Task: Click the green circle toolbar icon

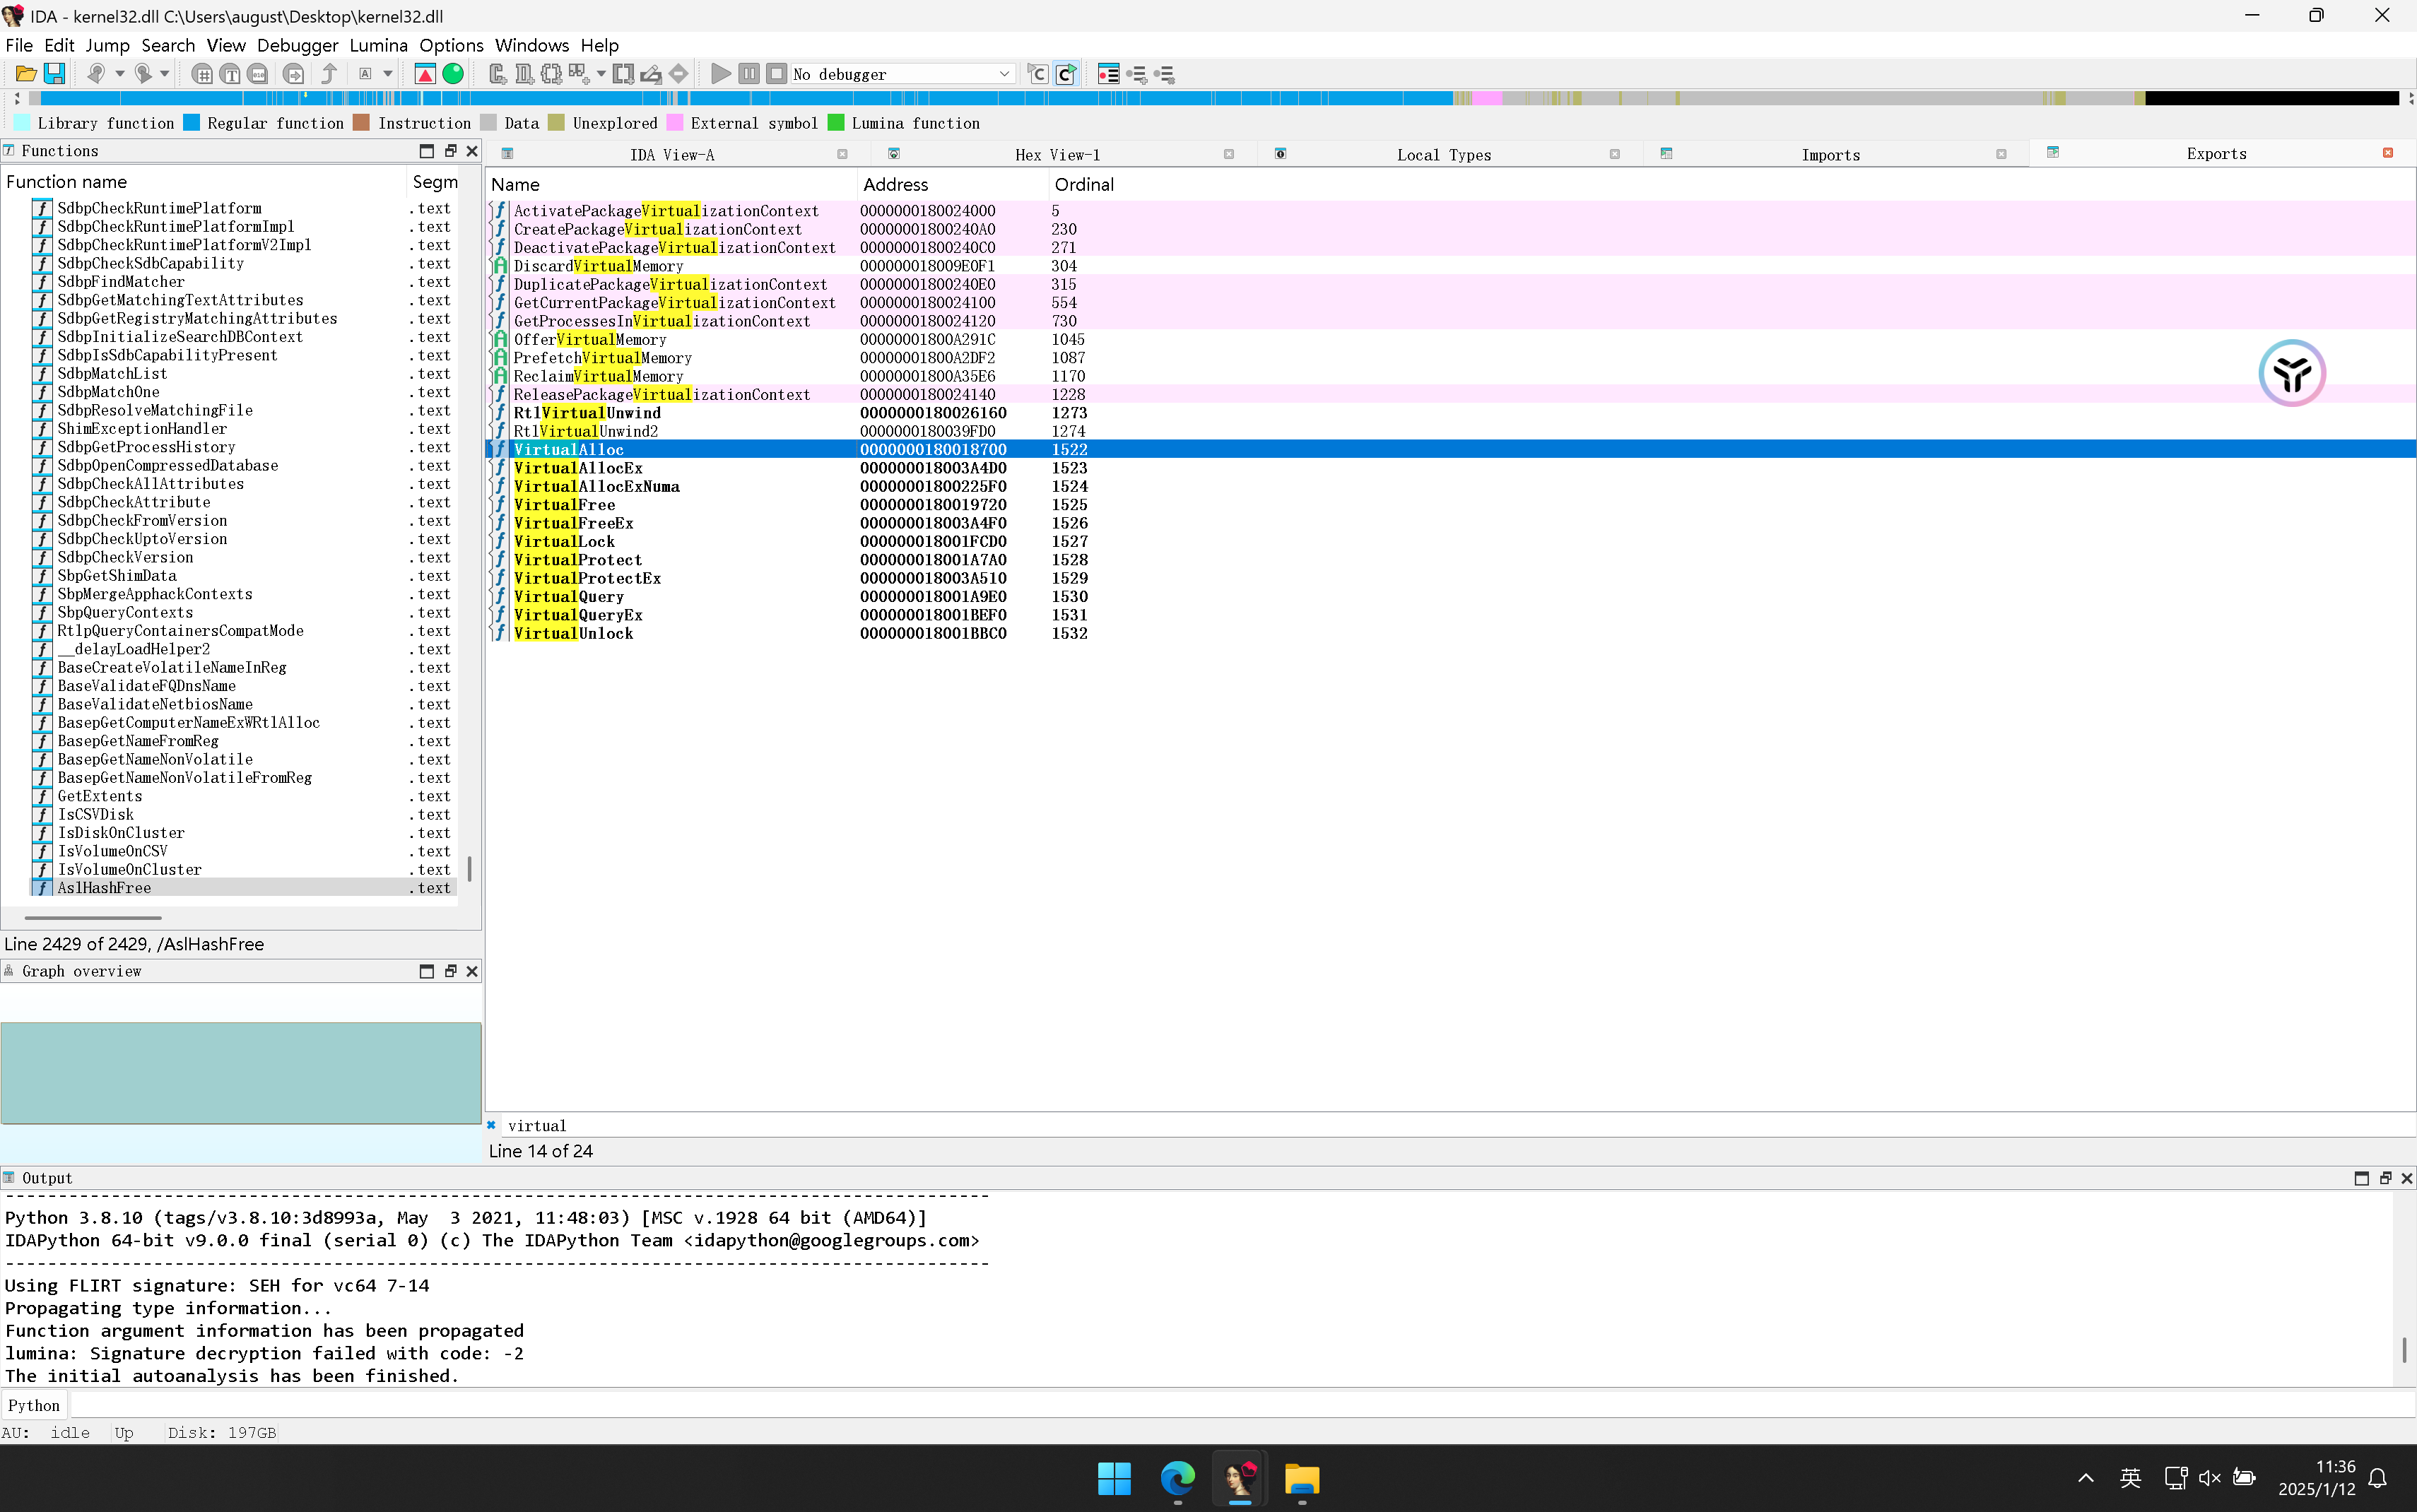Action: (x=453, y=74)
